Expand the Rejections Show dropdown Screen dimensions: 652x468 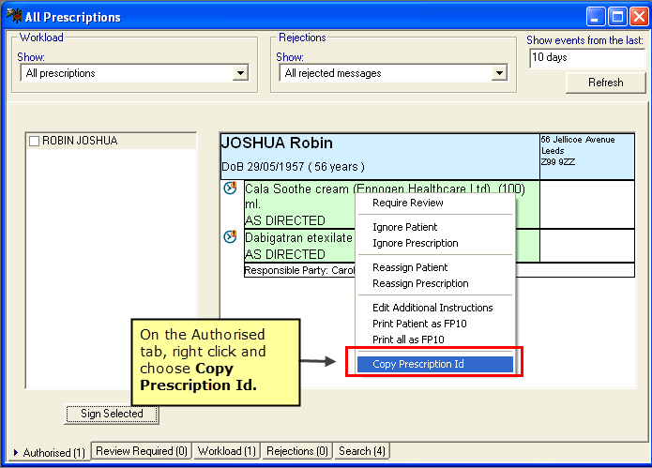coord(498,73)
